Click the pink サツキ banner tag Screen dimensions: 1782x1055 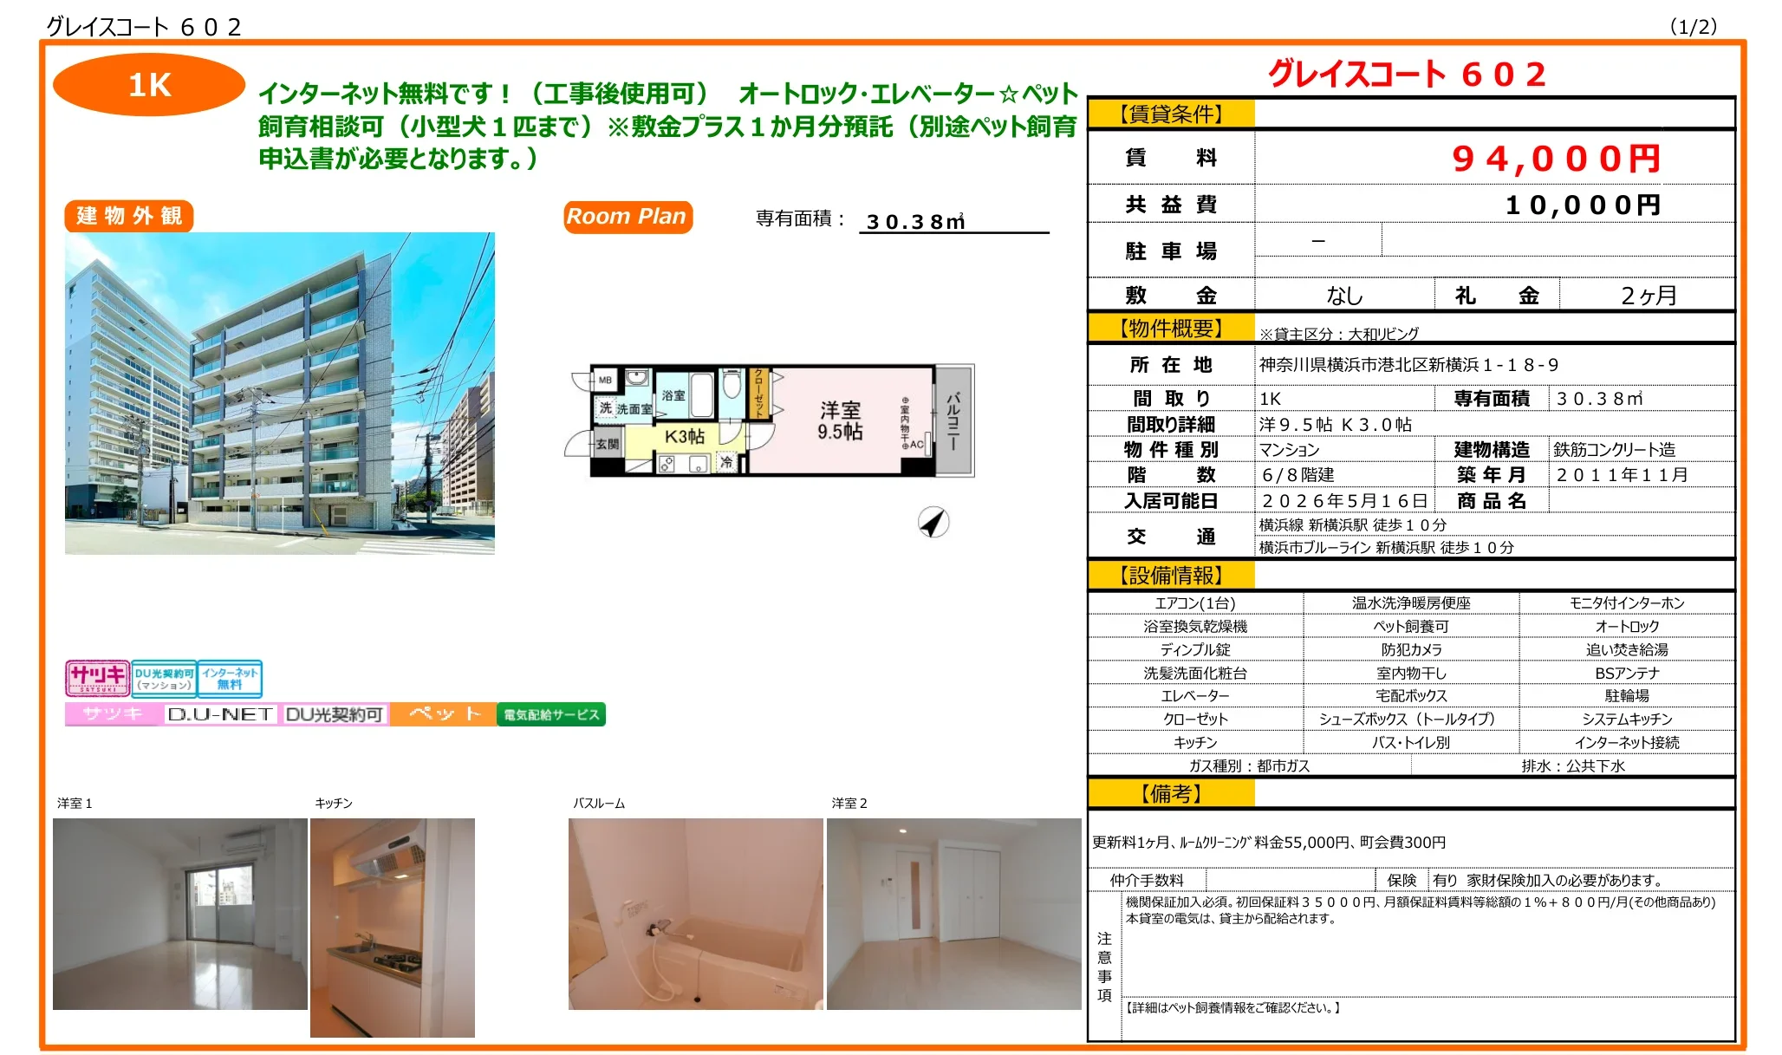point(114,714)
